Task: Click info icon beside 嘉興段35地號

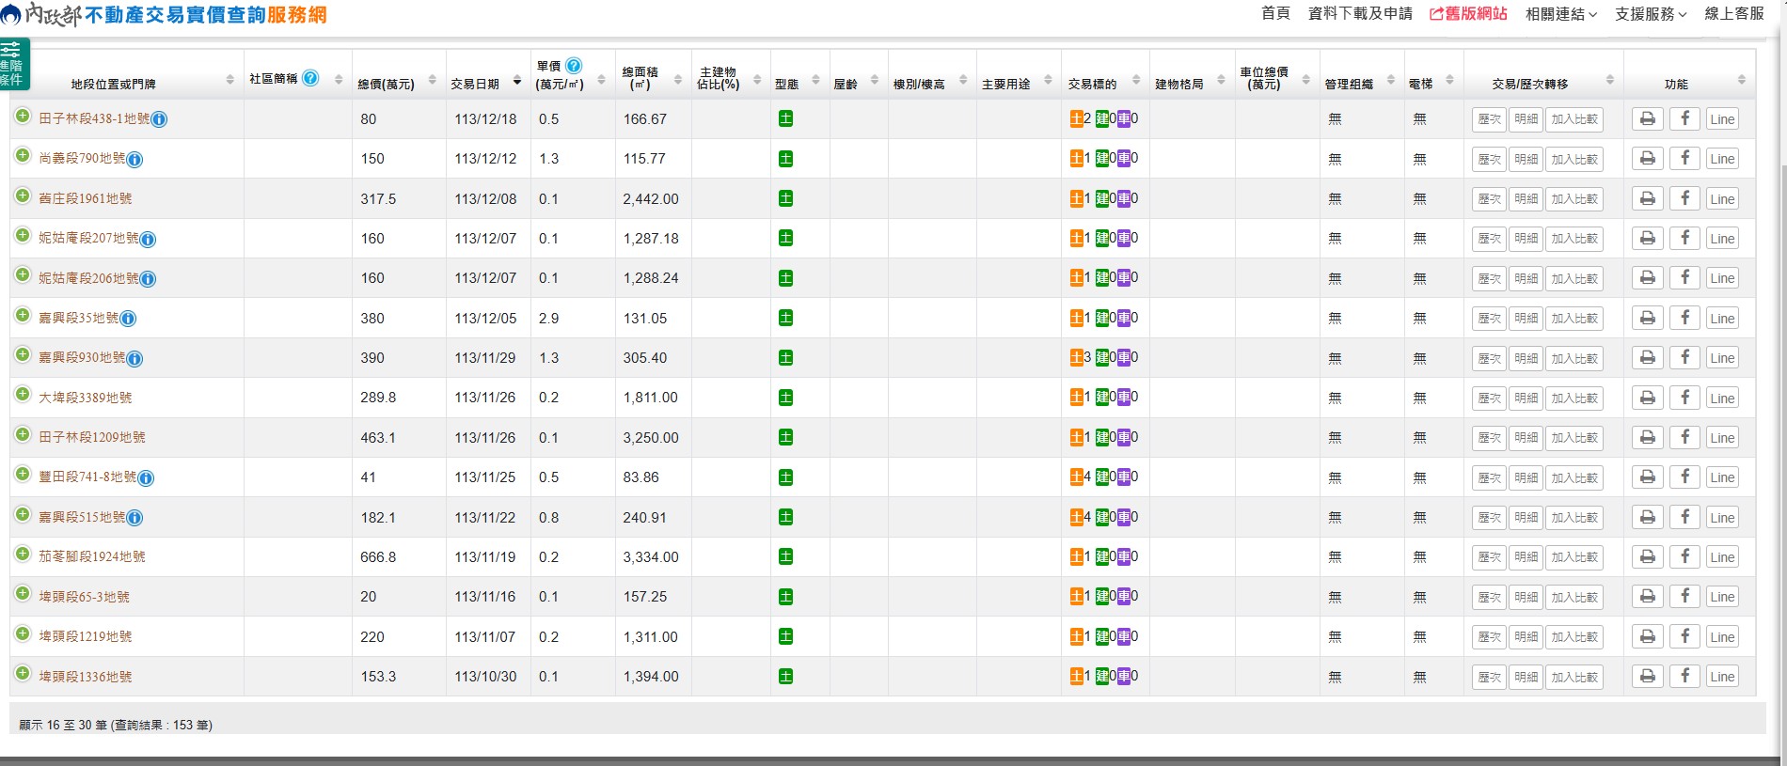Action: point(129,319)
